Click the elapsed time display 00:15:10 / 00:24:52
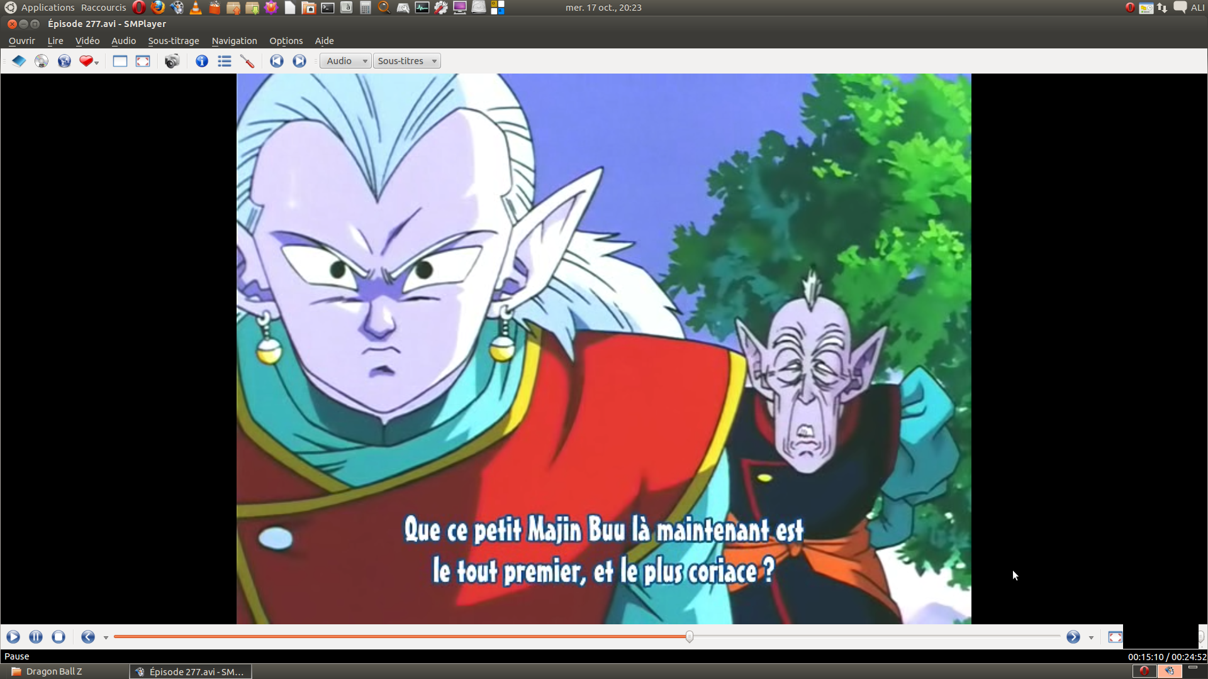The width and height of the screenshot is (1208, 679). 1166,657
